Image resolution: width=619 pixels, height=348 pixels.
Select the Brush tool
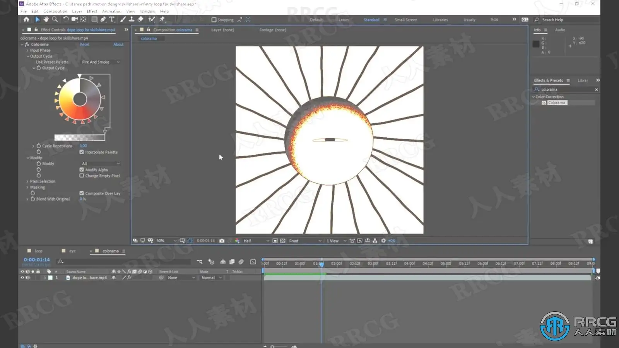coord(123,19)
